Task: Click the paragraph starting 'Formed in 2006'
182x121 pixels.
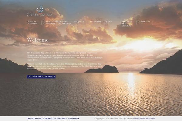Action: pyautogui.click(x=64, y=66)
